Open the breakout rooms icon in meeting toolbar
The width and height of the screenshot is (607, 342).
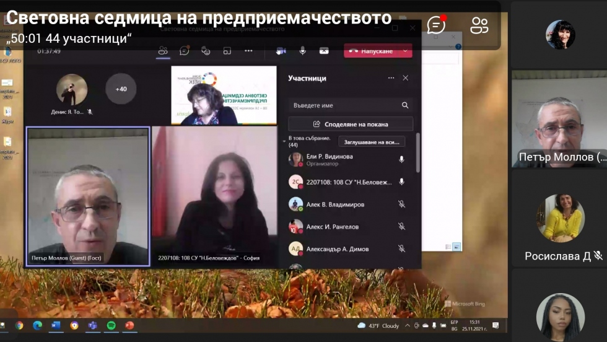[227, 51]
